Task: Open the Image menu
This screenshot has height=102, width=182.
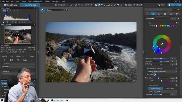Action: point(24,1)
